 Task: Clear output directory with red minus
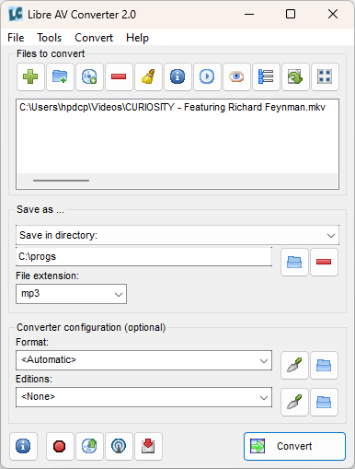pyautogui.click(x=324, y=263)
